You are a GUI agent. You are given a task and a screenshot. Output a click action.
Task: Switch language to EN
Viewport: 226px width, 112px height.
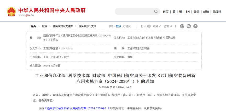[188, 12]
